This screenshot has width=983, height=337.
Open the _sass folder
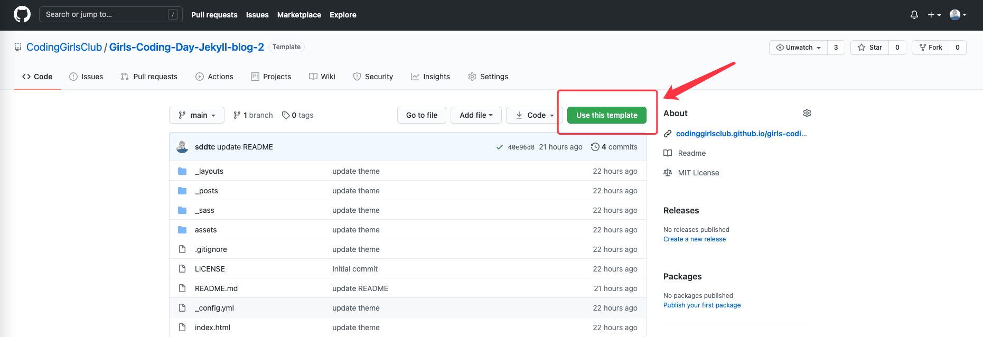click(204, 210)
